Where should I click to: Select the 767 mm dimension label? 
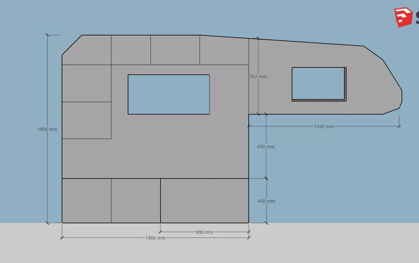(x=258, y=77)
